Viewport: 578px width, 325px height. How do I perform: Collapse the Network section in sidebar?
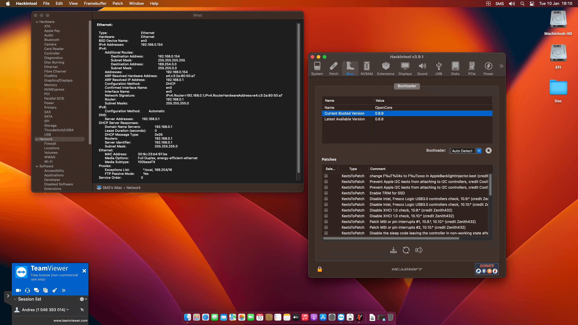[x=37, y=139]
